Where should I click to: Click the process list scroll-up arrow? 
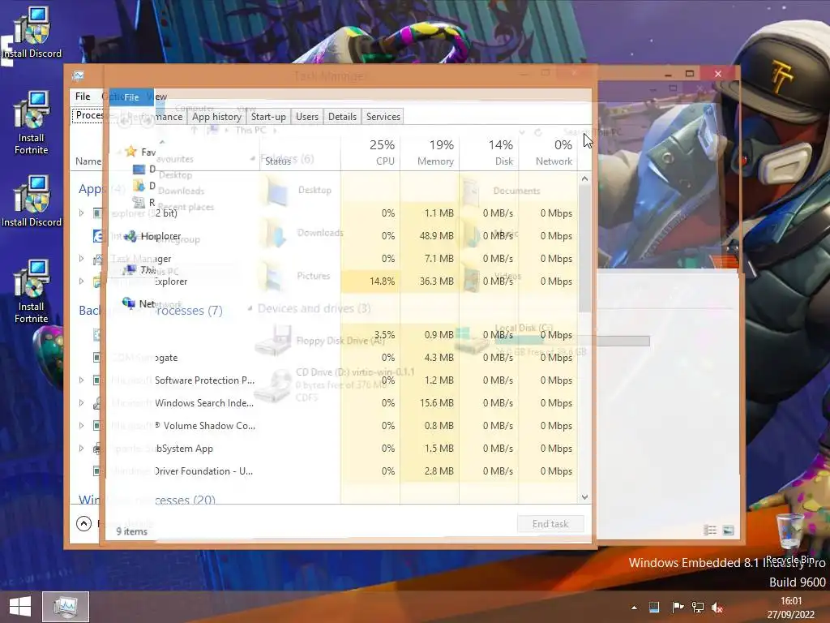click(584, 179)
